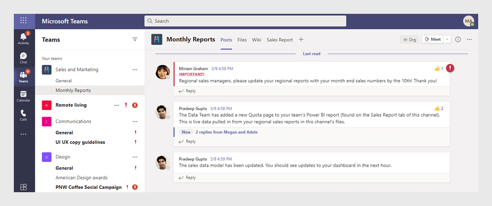Click Design team avatar
The height and width of the screenshot is (206, 492).
pos(46,157)
